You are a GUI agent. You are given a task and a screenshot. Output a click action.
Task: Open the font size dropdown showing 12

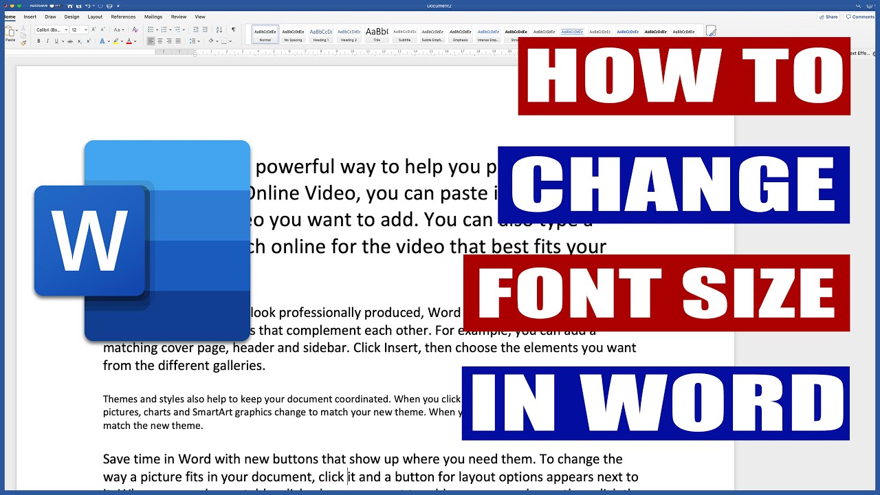pyautogui.click(x=78, y=29)
